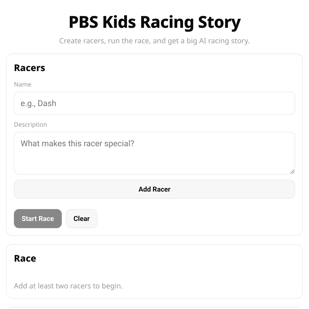This screenshot has height=309, width=309.
Task: Click the 'Add at least two racers' message
Action: 68,286
